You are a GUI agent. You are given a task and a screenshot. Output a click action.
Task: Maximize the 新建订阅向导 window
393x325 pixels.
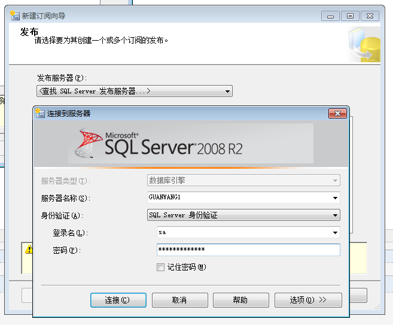click(350, 16)
